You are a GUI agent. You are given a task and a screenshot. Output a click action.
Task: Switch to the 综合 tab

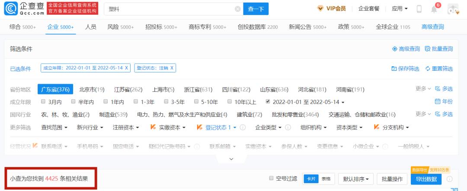click(x=22, y=27)
